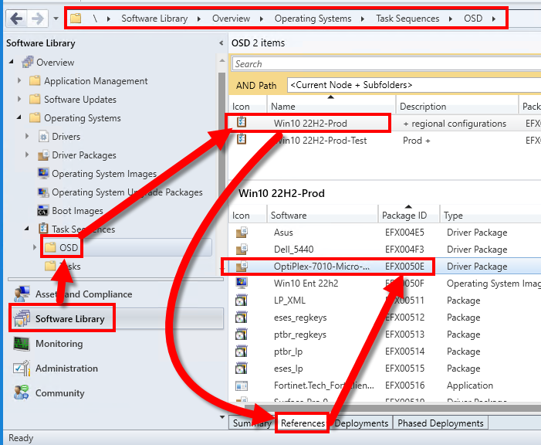Screen dimensions: 541x445
Task: Open dropdown arrow after OSD breadcrumb
Action: tap(494, 19)
